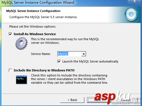142x106 pixels.
Task: Click the 'Please set the Windows options' text
Action: point(33,26)
